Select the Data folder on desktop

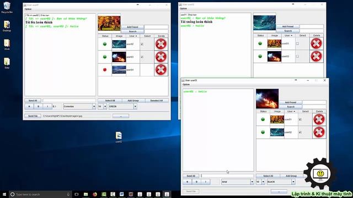pyautogui.click(x=7, y=63)
